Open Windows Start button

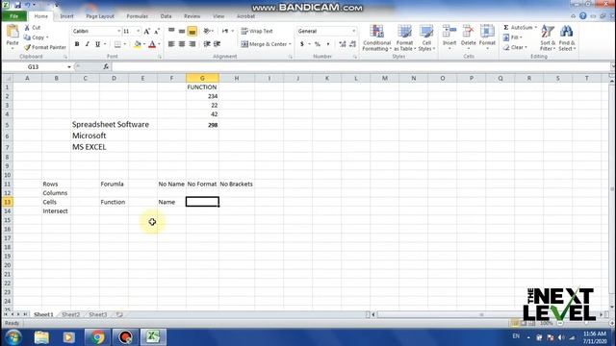click(13, 337)
